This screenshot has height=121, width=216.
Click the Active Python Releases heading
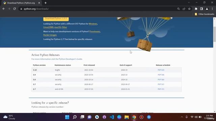46,55
